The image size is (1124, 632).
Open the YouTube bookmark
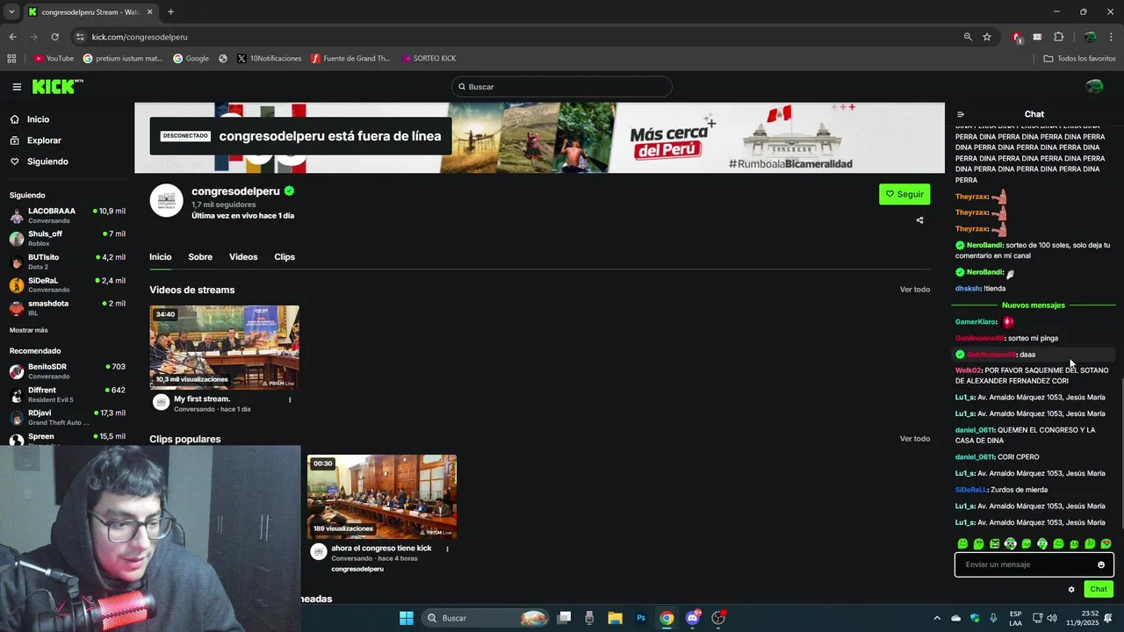[54, 59]
